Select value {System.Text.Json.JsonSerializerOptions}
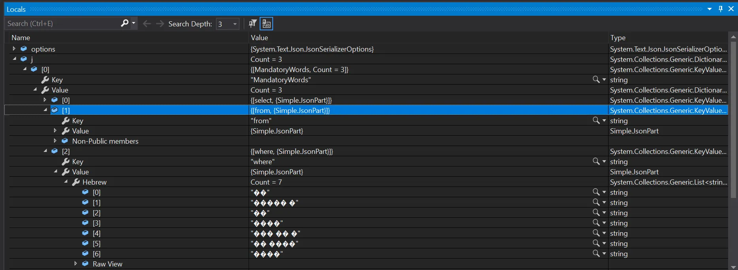 click(312, 49)
